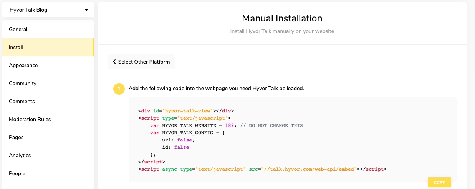Click the 'hyvor-talk-view' div code line

coord(186,111)
